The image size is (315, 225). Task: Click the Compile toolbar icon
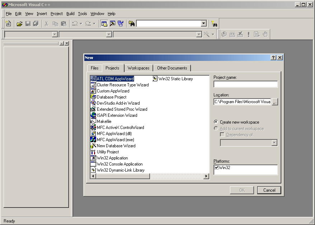[224, 34]
